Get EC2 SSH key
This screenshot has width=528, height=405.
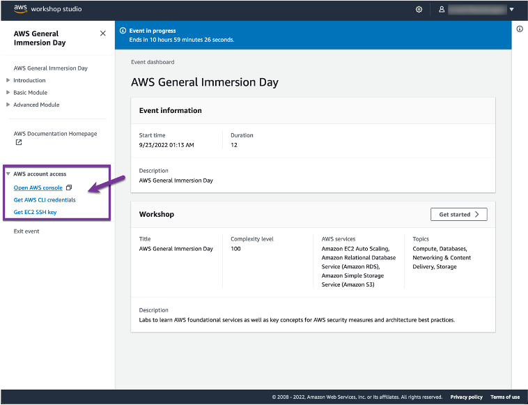35,212
